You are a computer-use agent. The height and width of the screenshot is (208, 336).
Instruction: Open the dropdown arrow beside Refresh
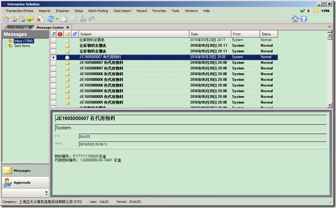pyautogui.click(x=57, y=19)
